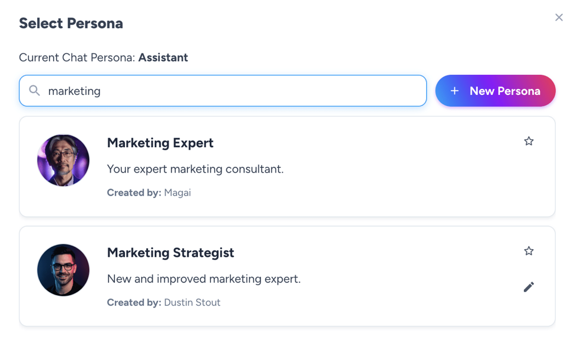Select the Marketing Expert persona card
This screenshot has height=344, width=574.
point(287,167)
